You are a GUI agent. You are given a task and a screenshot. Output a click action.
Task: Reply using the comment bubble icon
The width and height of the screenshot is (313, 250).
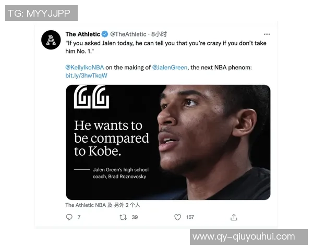69,217
